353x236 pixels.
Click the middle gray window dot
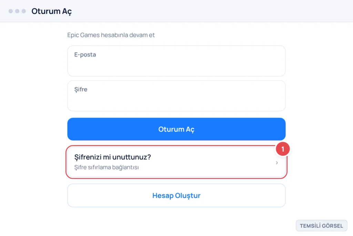pyautogui.click(x=17, y=11)
